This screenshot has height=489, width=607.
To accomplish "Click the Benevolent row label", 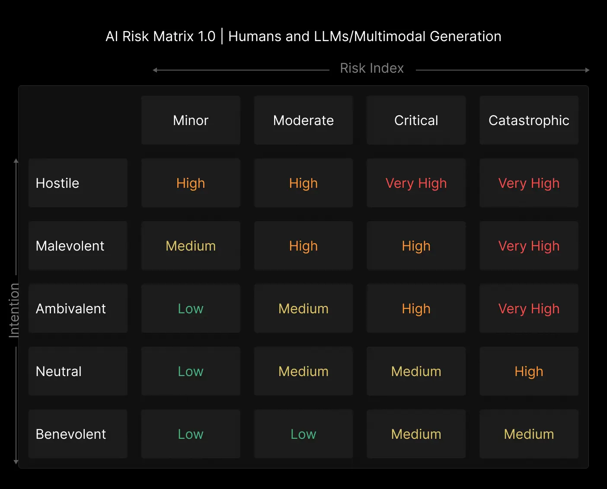I will click(x=78, y=434).
